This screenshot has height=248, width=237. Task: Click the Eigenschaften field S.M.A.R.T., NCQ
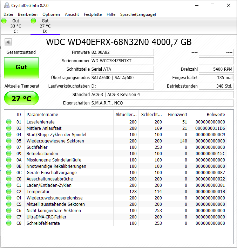pos(162,103)
